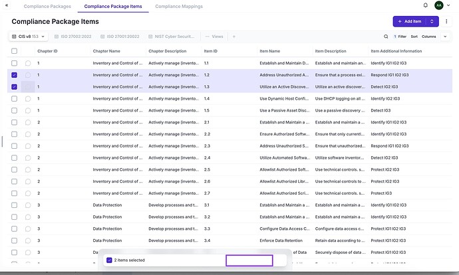Viewport: 459px width, 275px height.
Task: Open the Filter options
Action: pos(400,37)
